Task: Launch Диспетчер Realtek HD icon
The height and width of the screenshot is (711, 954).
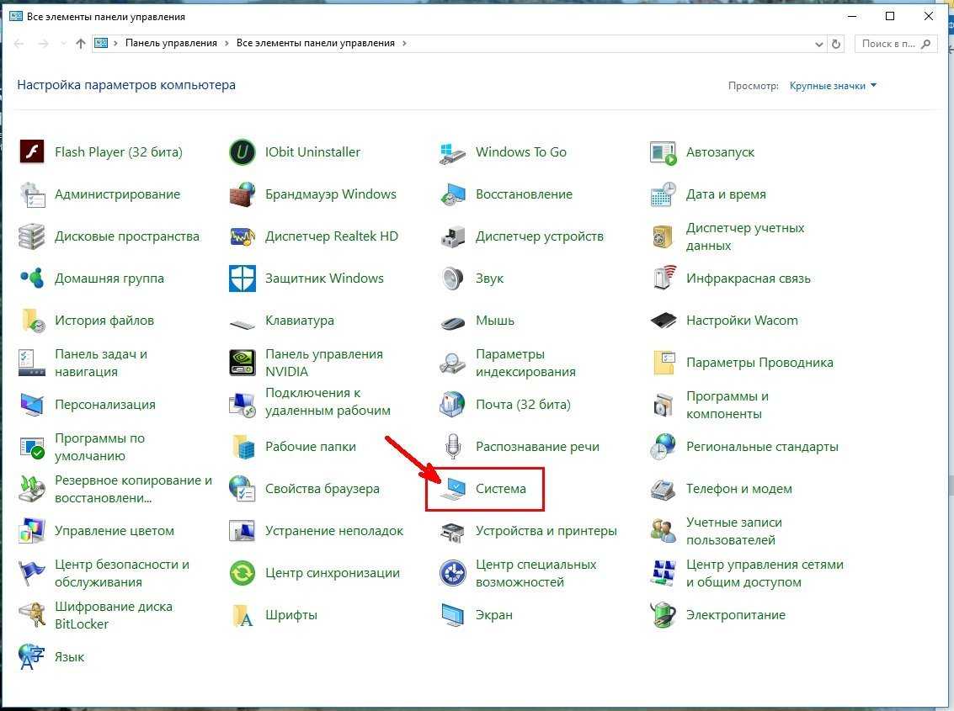Action: pos(242,236)
